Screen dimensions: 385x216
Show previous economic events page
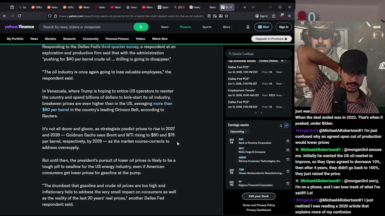point(256,113)
